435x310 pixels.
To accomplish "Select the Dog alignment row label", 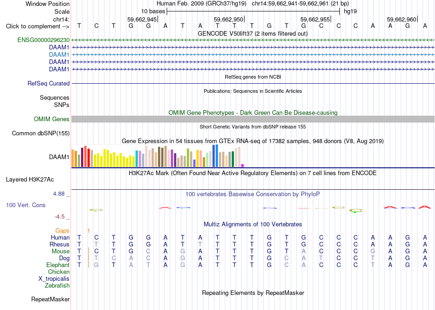I will click(x=65, y=258).
